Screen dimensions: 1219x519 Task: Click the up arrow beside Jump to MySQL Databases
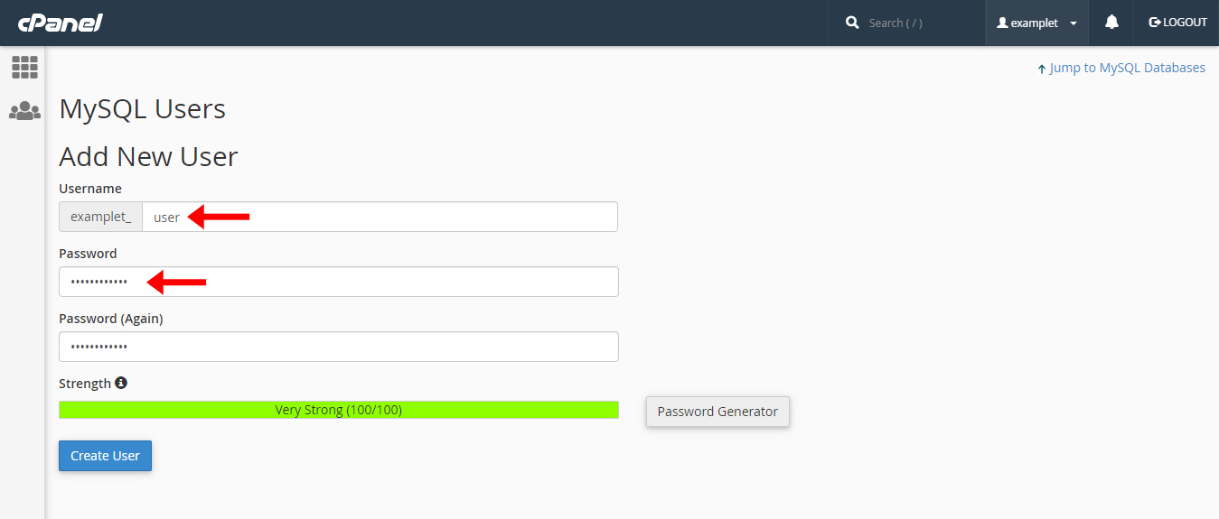1042,69
